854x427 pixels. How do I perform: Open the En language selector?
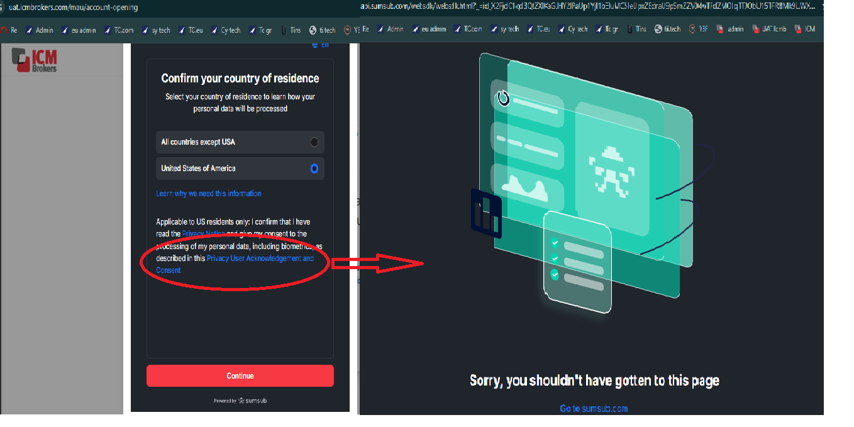pos(320,45)
